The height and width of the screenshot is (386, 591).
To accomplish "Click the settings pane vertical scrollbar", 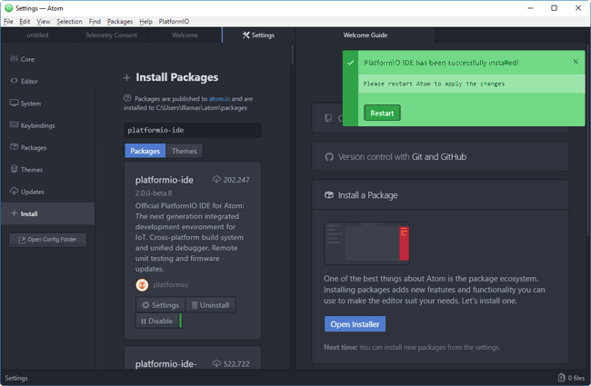I will [x=292, y=54].
